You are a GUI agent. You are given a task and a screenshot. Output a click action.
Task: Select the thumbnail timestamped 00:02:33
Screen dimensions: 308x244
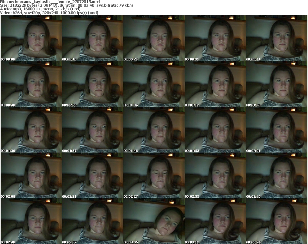coord(215,175)
